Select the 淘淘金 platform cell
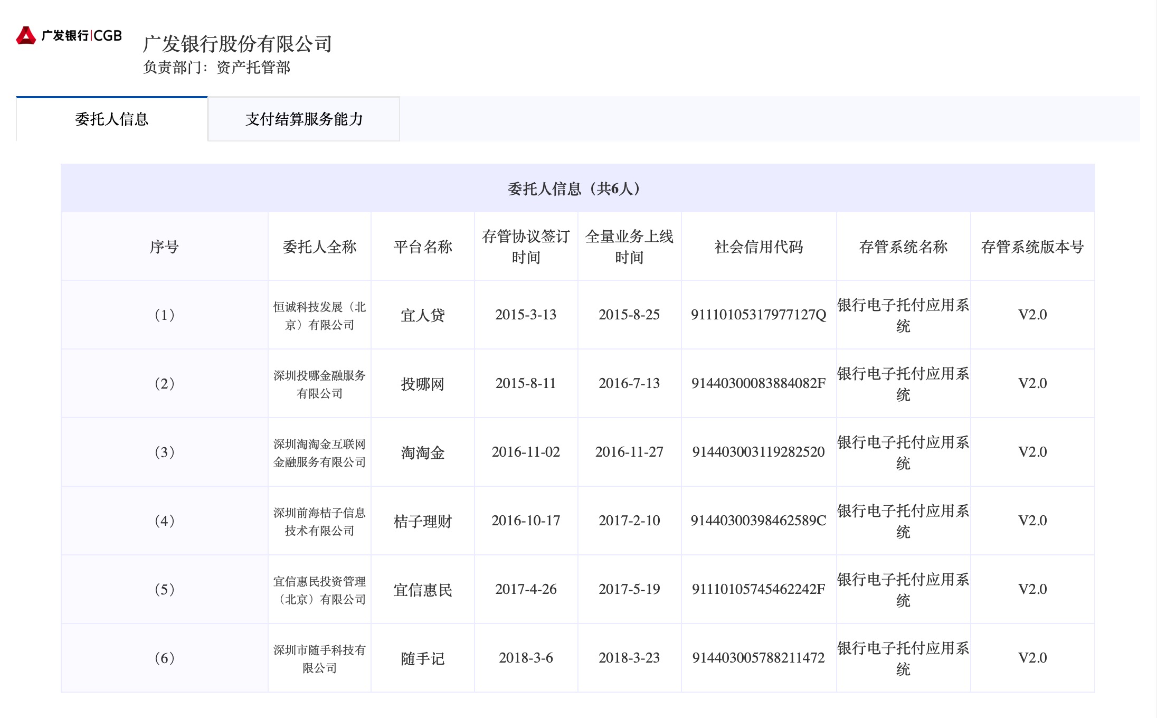The height and width of the screenshot is (718, 1157). coord(423,452)
